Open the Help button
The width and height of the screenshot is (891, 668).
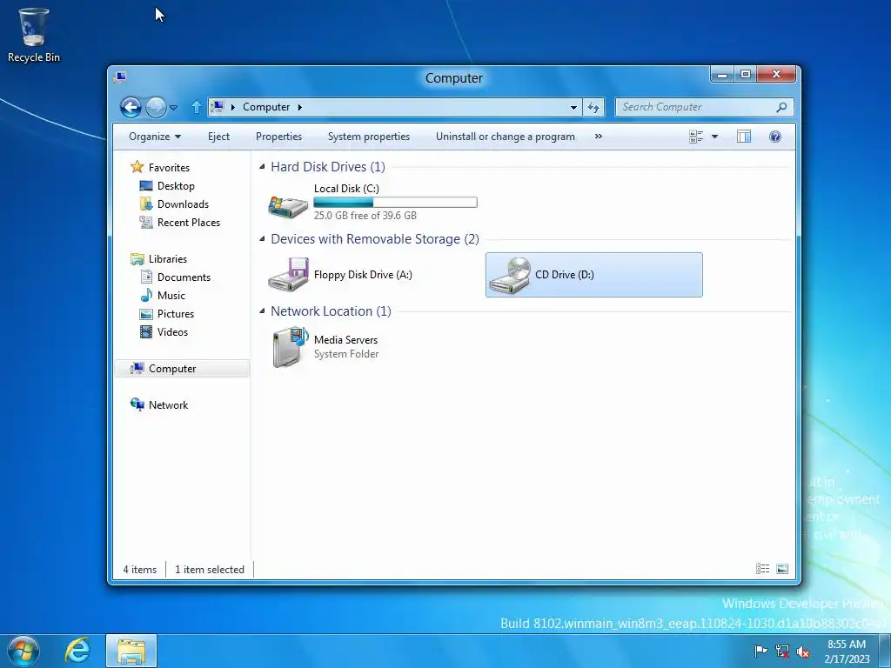pyautogui.click(x=775, y=137)
